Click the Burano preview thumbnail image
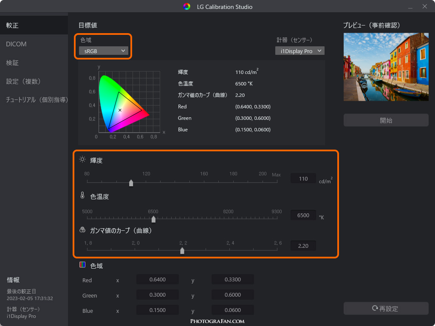 click(386, 67)
